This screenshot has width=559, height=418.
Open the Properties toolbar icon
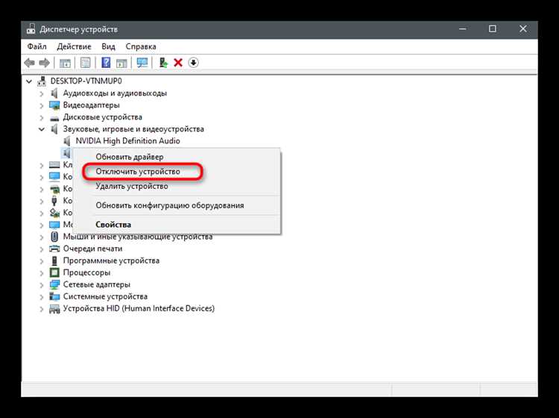pyautogui.click(x=85, y=63)
